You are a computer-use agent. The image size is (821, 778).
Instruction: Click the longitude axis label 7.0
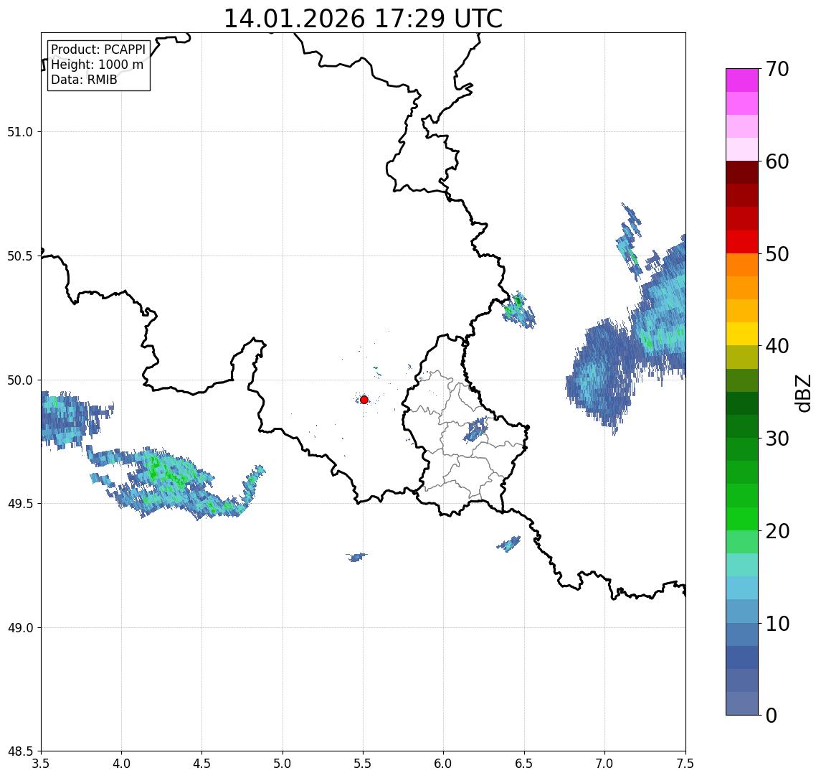pyautogui.click(x=604, y=764)
